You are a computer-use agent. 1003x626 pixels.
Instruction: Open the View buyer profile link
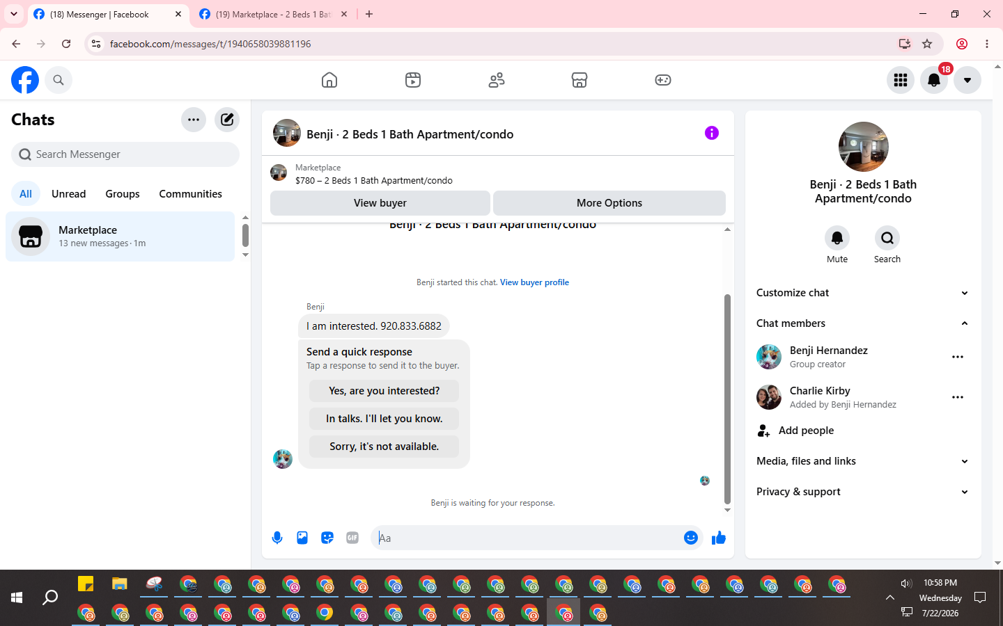[x=534, y=282]
